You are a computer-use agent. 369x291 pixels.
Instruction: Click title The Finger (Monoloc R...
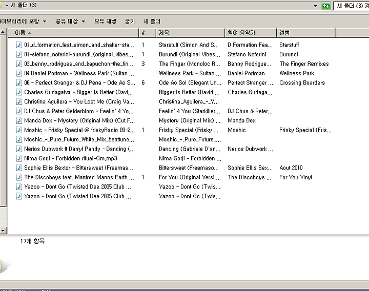coord(190,64)
